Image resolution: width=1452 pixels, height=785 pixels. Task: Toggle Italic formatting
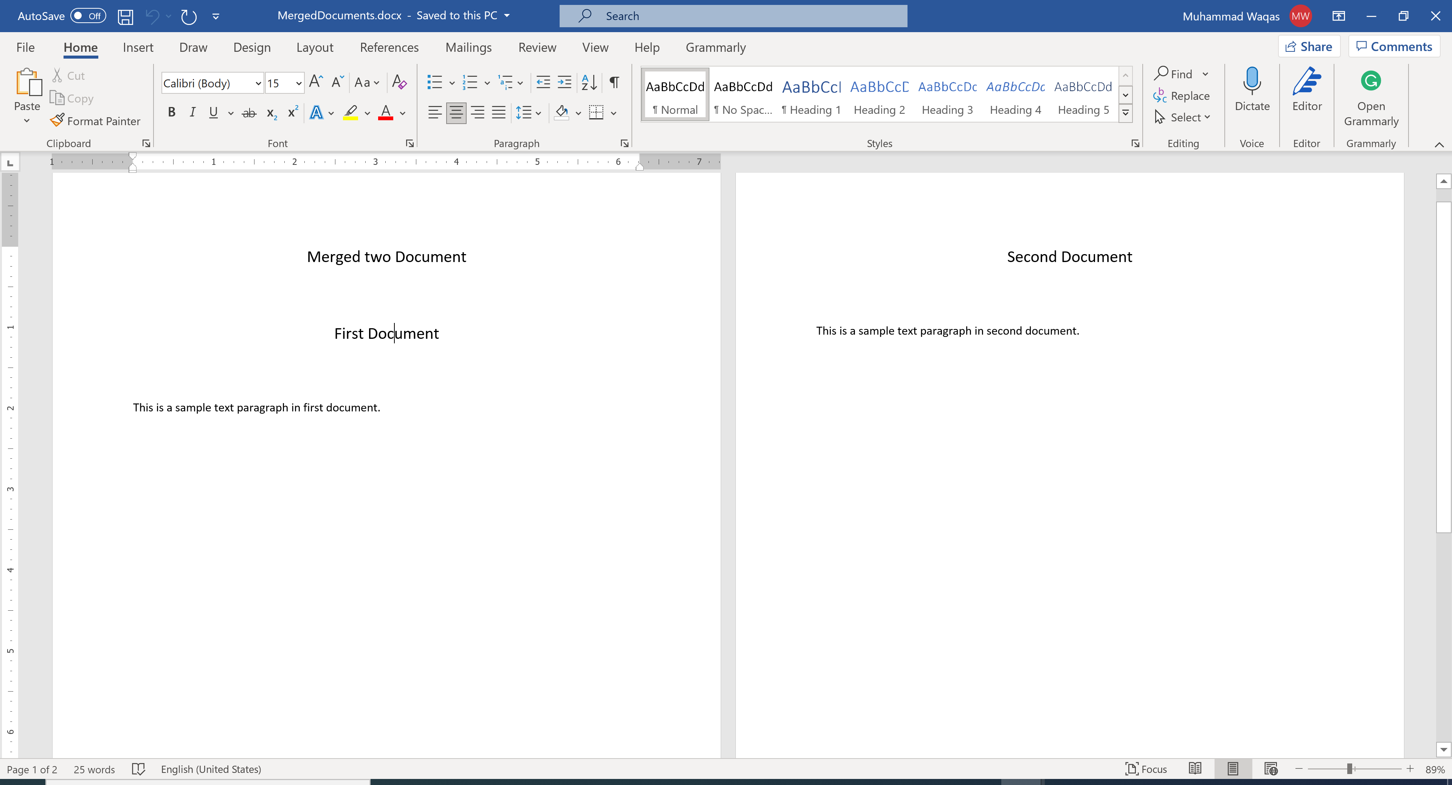coord(192,112)
